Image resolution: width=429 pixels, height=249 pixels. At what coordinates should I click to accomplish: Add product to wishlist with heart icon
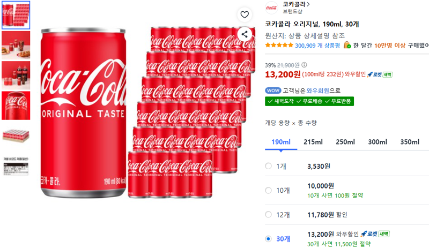(x=245, y=14)
